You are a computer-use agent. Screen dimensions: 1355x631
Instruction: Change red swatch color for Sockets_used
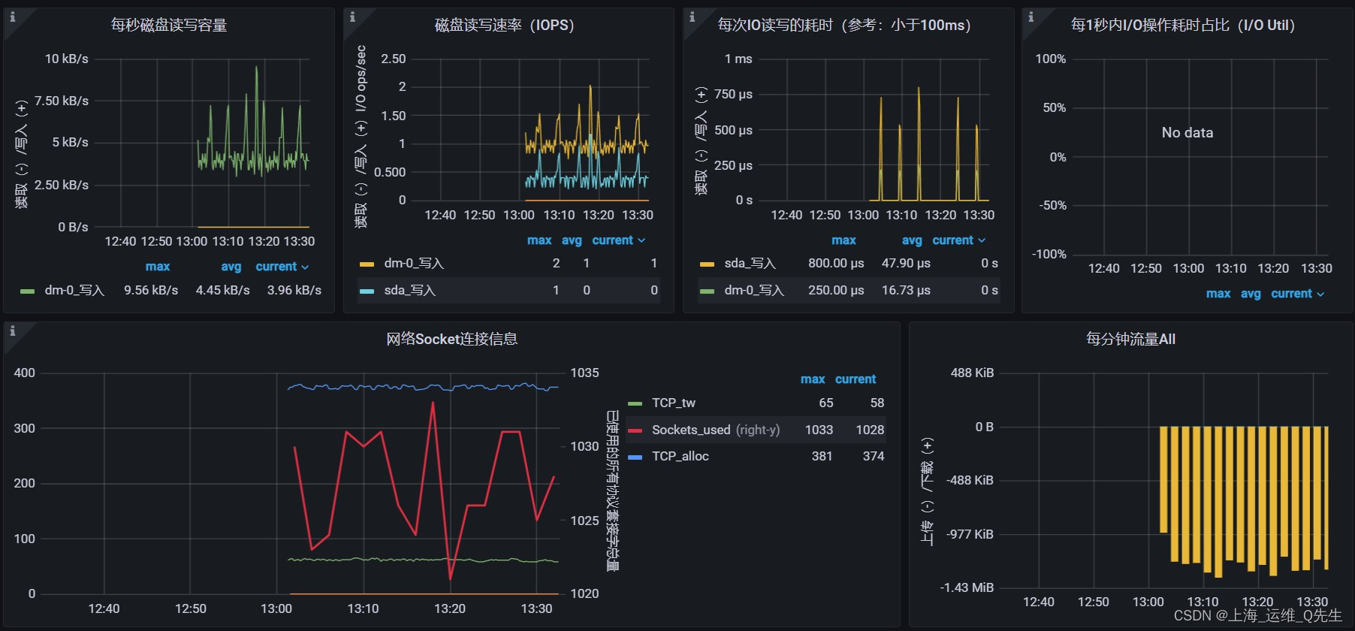[635, 430]
